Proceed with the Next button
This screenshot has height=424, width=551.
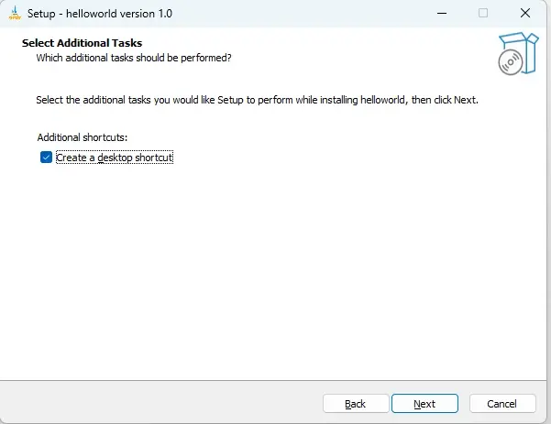point(424,404)
